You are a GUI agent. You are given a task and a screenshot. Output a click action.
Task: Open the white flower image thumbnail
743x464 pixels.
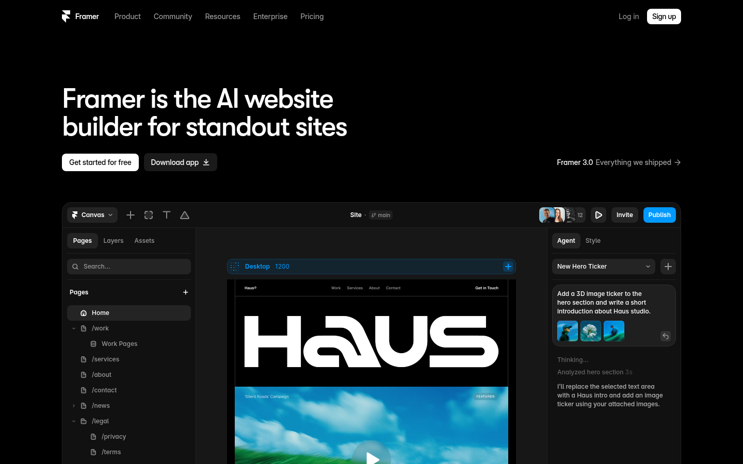click(591, 331)
